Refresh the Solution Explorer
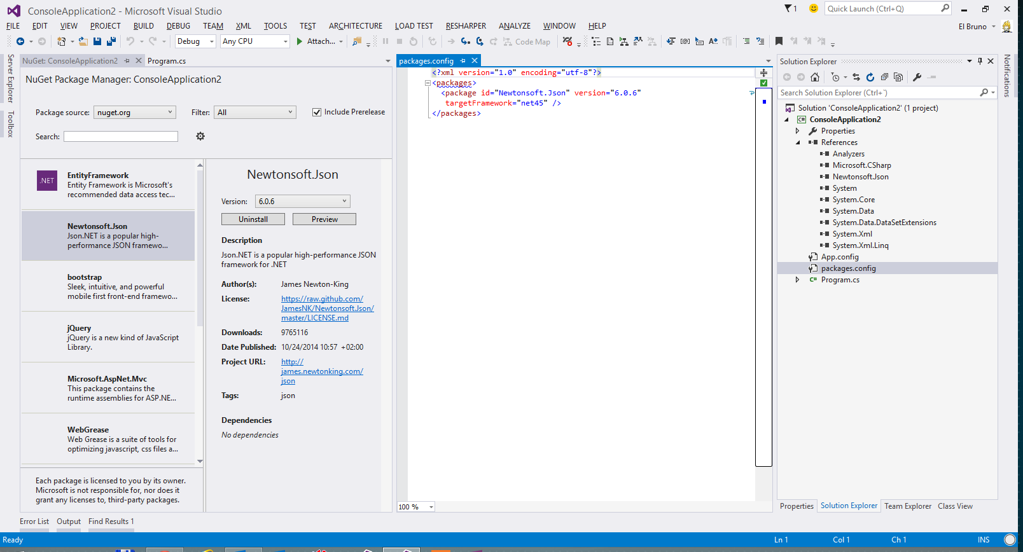This screenshot has height=552, width=1023. (x=870, y=77)
